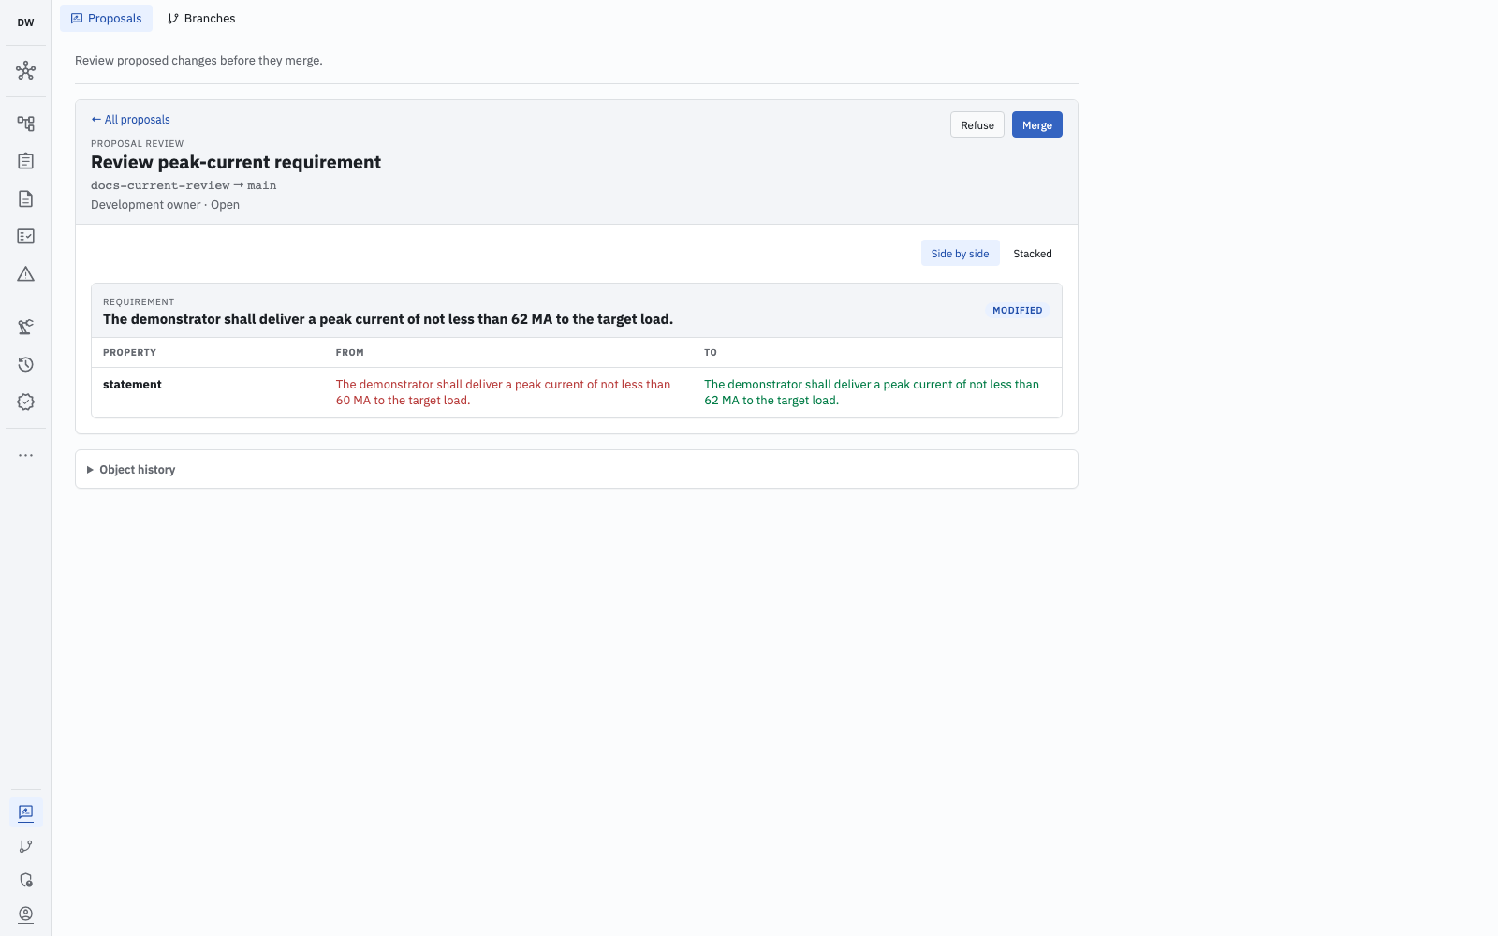Click the Refuse button
Screen dimensions: 1498x936
[977, 124]
